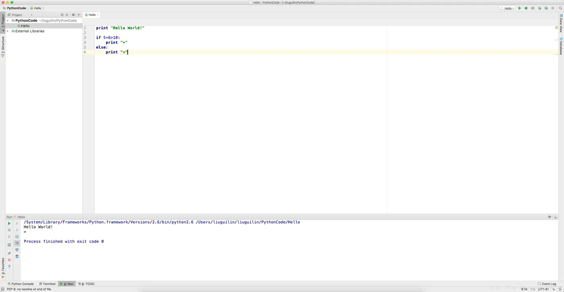Click the 'else:' code line
Screen dimensions: 564x292
click(102, 47)
